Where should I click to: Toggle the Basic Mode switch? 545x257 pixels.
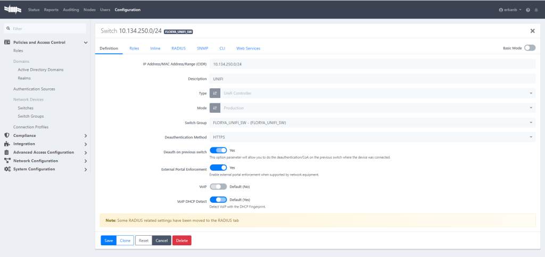[x=530, y=48]
